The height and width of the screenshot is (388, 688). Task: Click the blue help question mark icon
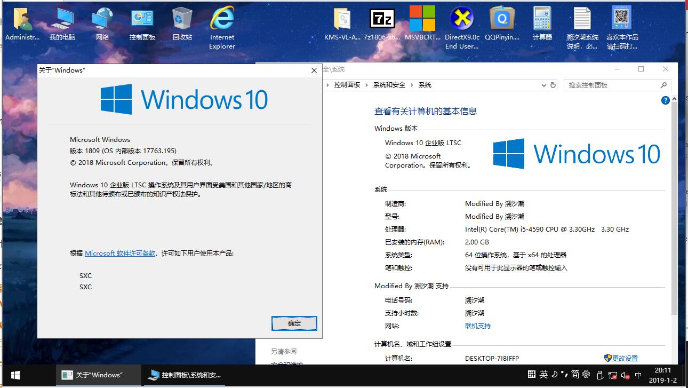(665, 100)
